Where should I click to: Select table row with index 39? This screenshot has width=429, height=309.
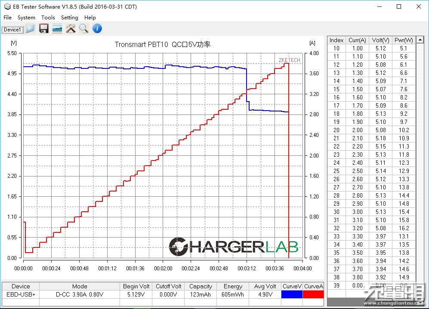pyautogui.click(x=371, y=285)
